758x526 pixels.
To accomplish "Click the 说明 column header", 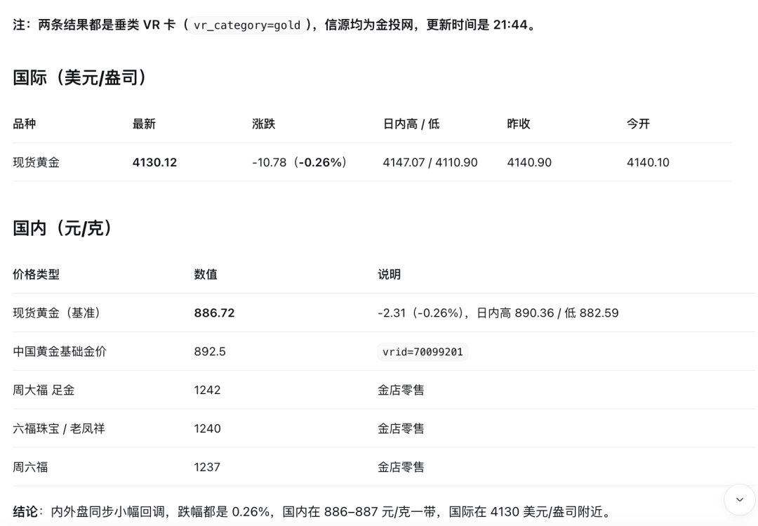I will pyautogui.click(x=389, y=275).
